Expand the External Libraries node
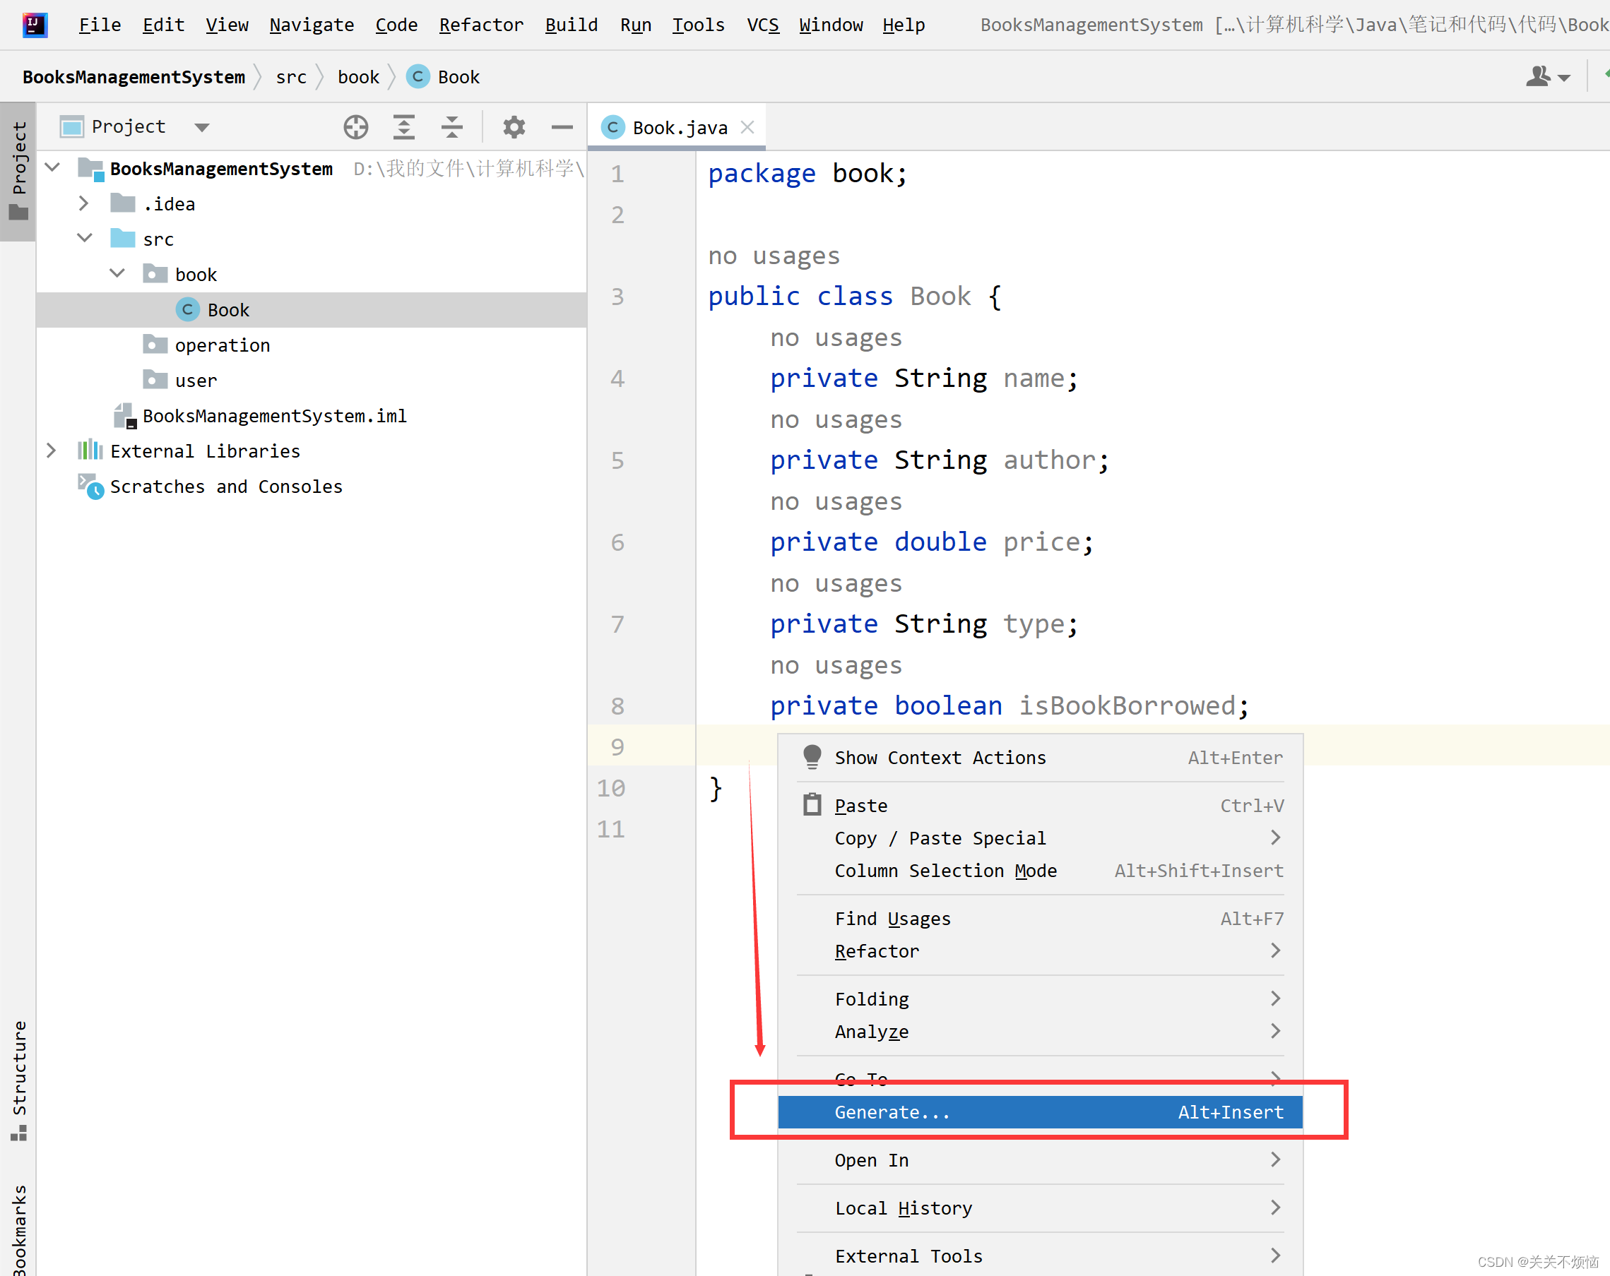Screen dimensions: 1610x1276 [x=51, y=451]
